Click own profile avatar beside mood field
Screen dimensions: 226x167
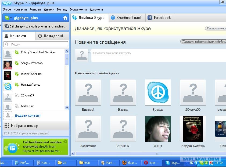(x=82, y=55)
